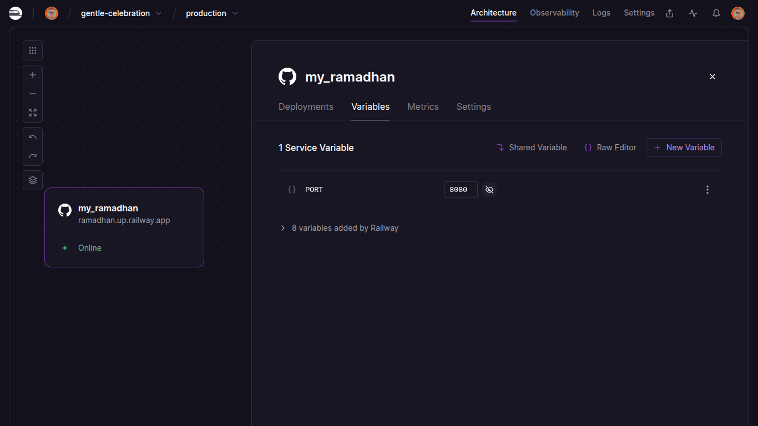The image size is (758, 426).
Task: Open the Deployments tab
Action: [306, 106]
